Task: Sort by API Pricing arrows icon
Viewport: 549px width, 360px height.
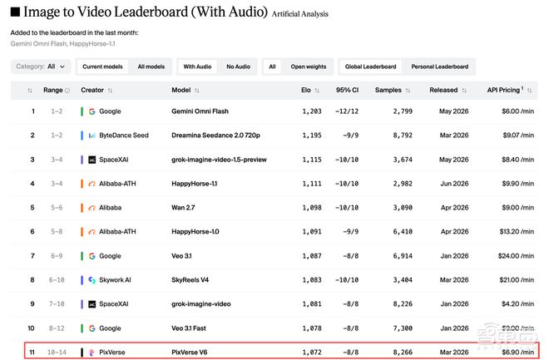Action: [x=529, y=91]
